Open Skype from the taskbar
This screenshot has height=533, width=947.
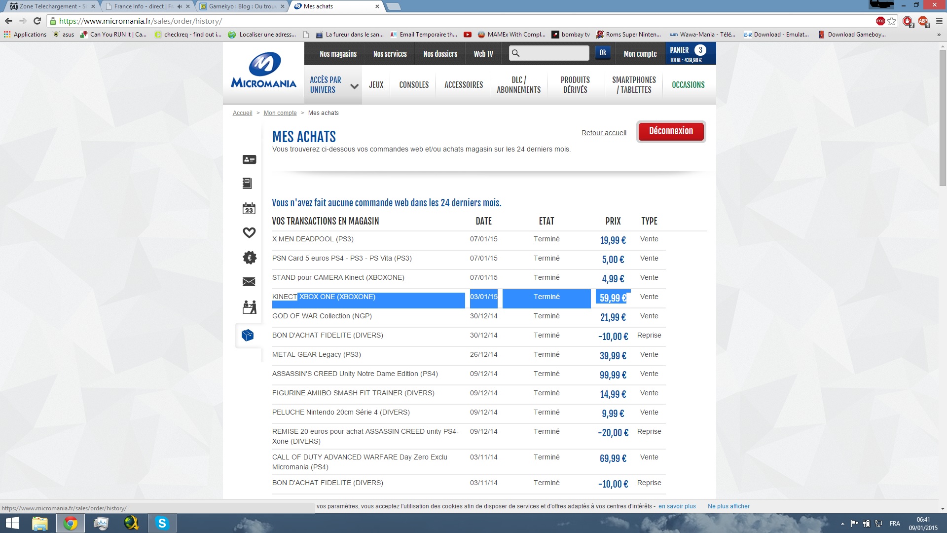tap(162, 523)
